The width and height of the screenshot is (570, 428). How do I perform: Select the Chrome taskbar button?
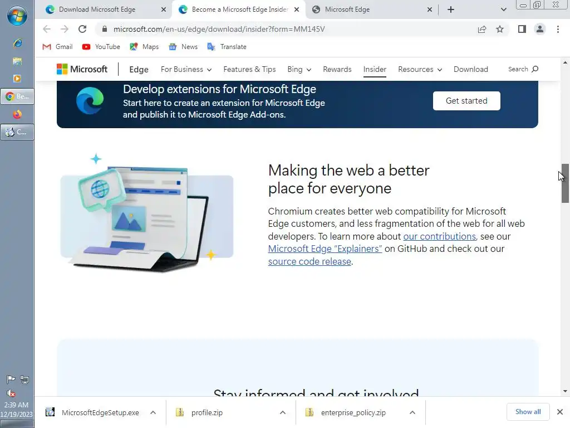point(17,96)
